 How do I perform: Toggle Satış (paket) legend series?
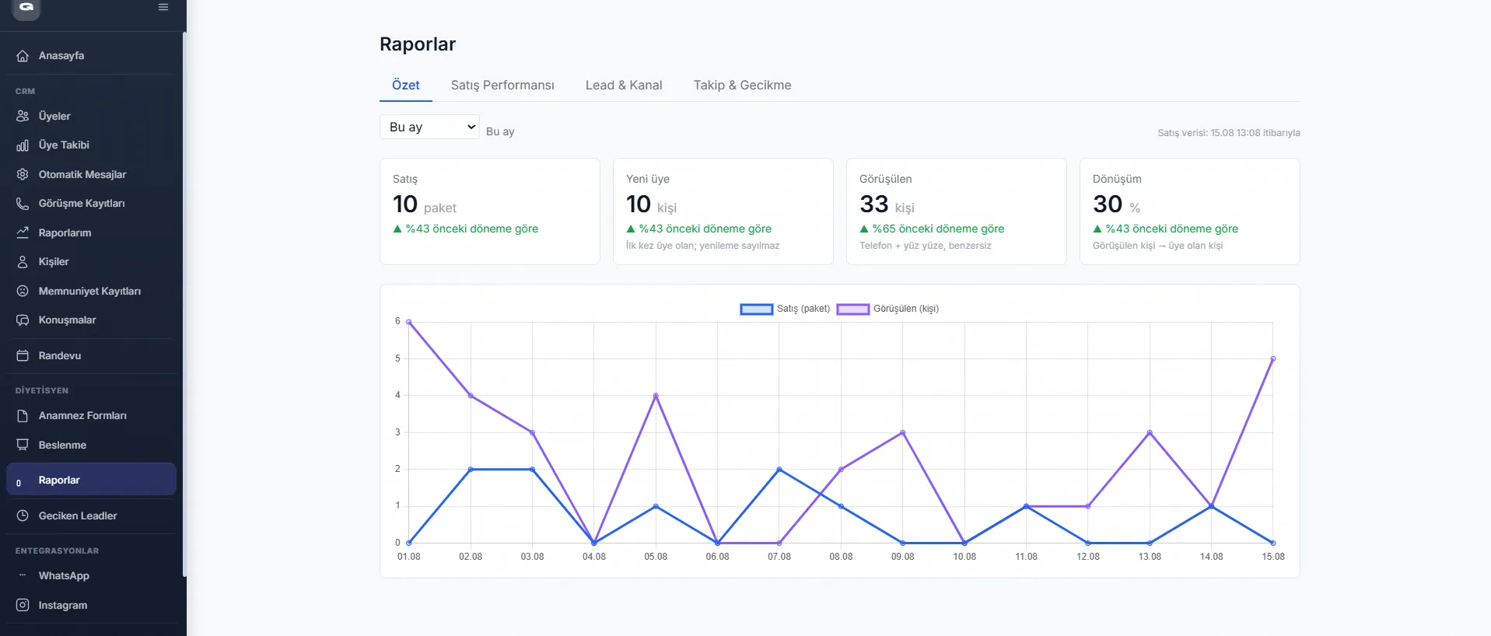click(785, 309)
